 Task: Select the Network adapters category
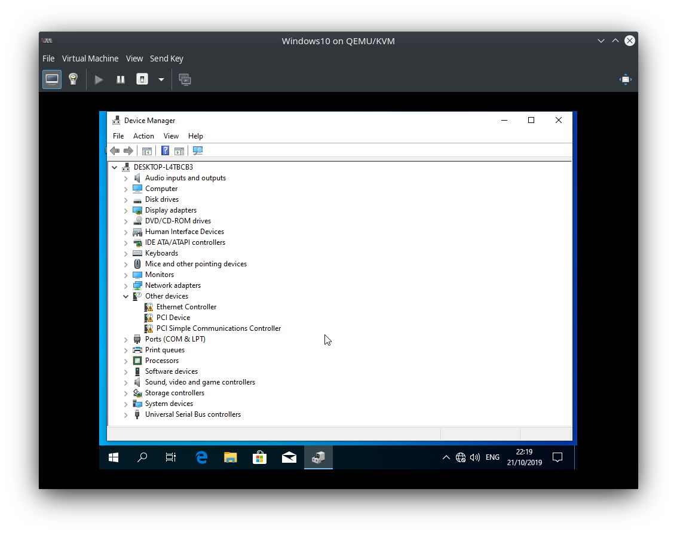[173, 285]
